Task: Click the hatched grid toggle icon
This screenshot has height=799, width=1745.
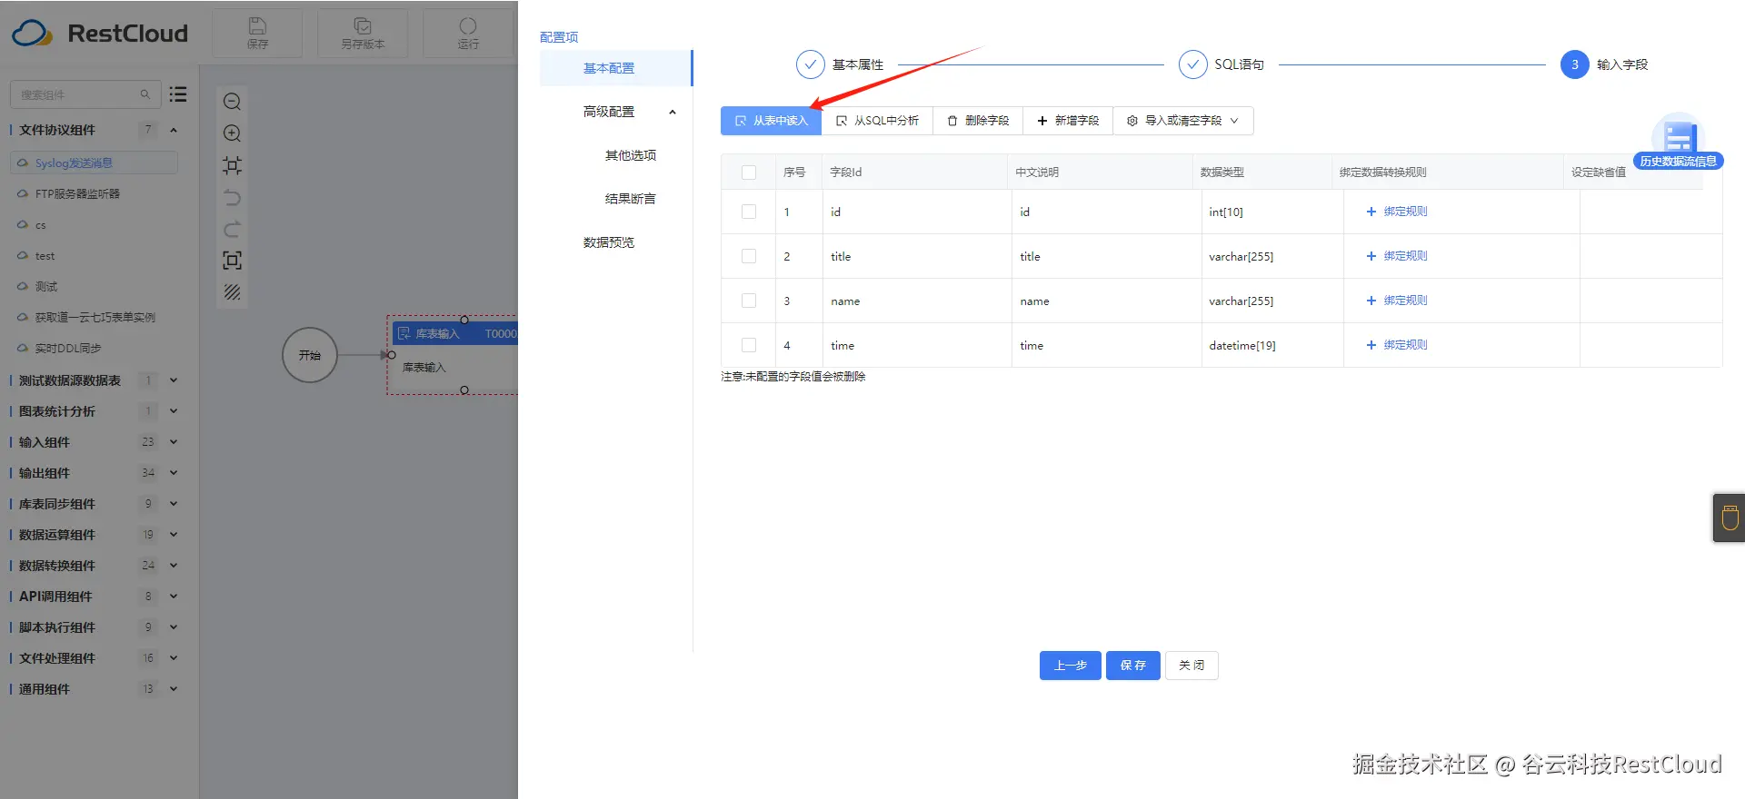Action: (x=232, y=291)
